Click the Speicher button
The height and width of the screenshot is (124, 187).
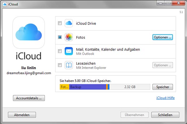click(163, 87)
